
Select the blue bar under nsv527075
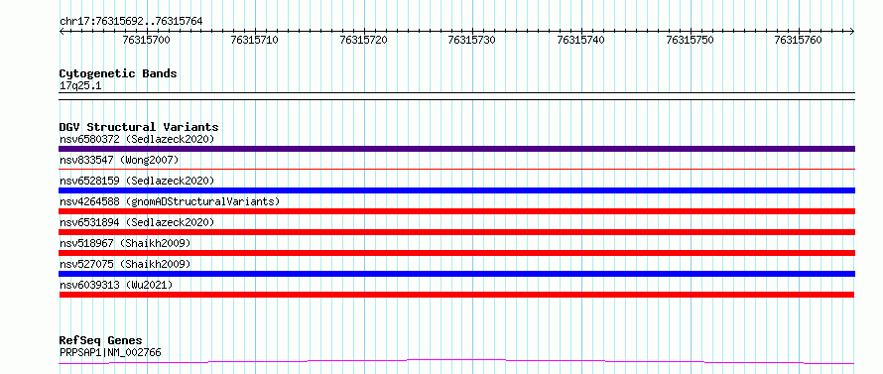[x=456, y=274]
